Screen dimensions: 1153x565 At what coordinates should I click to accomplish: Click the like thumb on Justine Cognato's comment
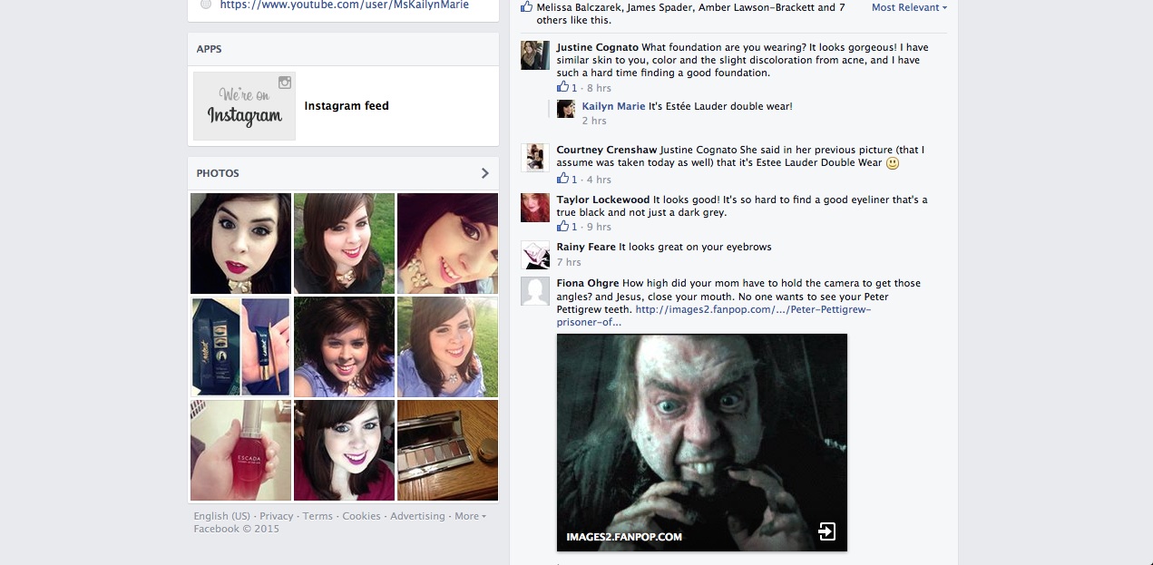563,88
